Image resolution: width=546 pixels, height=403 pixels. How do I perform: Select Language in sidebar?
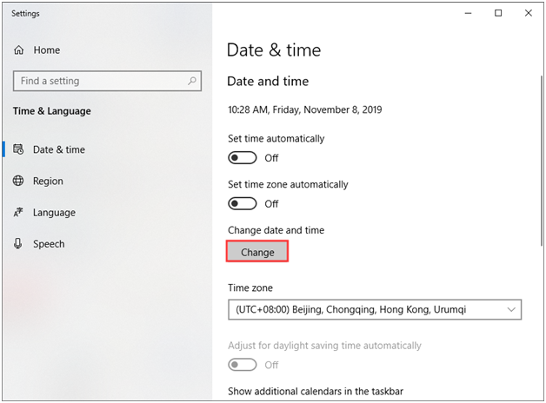tap(54, 213)
